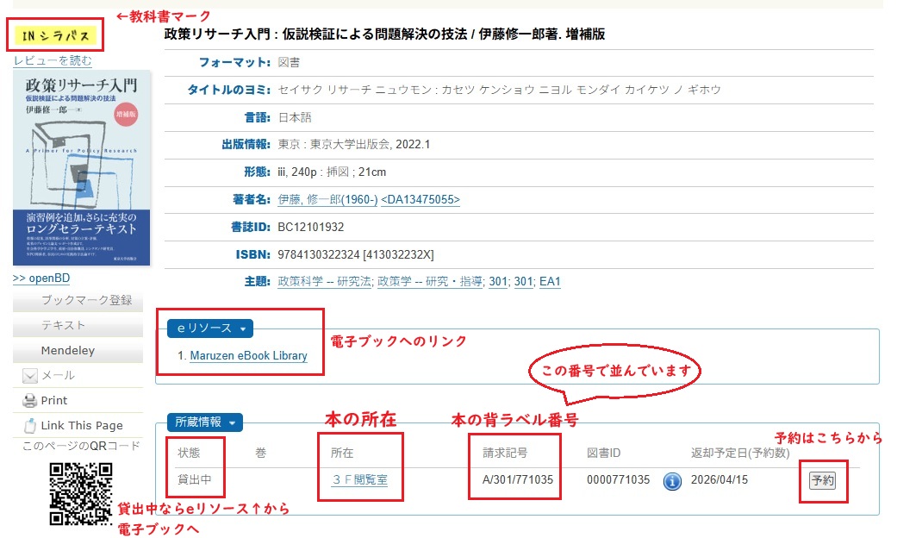Image resolution: width=897 pixels, height=538 pixels.
Task: Expand the eリソース dropdown header
Action: tap(211, 328)
